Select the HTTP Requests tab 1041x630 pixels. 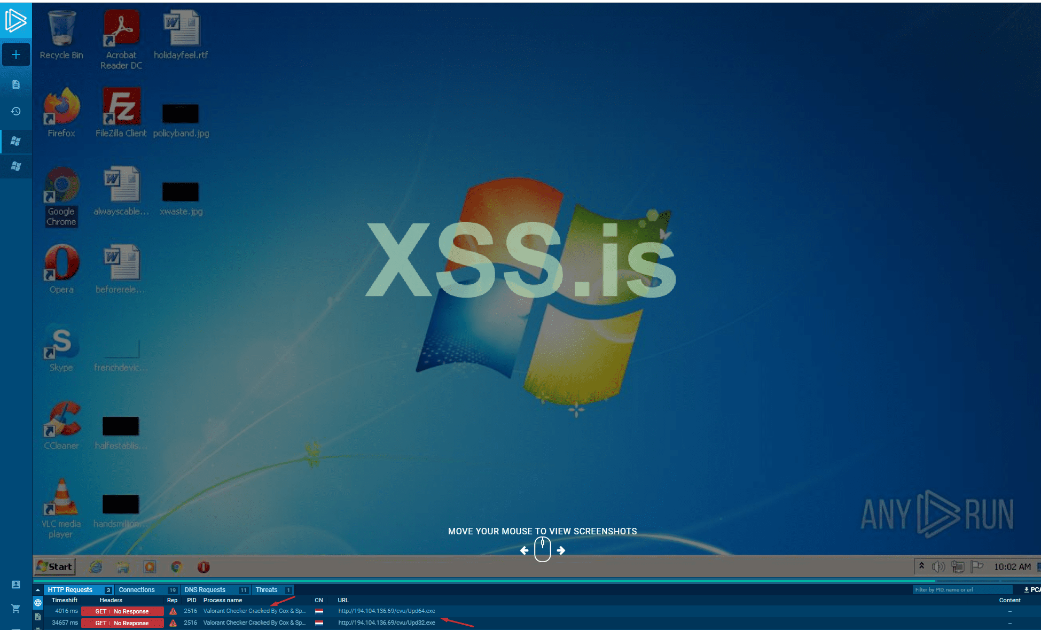(x=70, y=590)
